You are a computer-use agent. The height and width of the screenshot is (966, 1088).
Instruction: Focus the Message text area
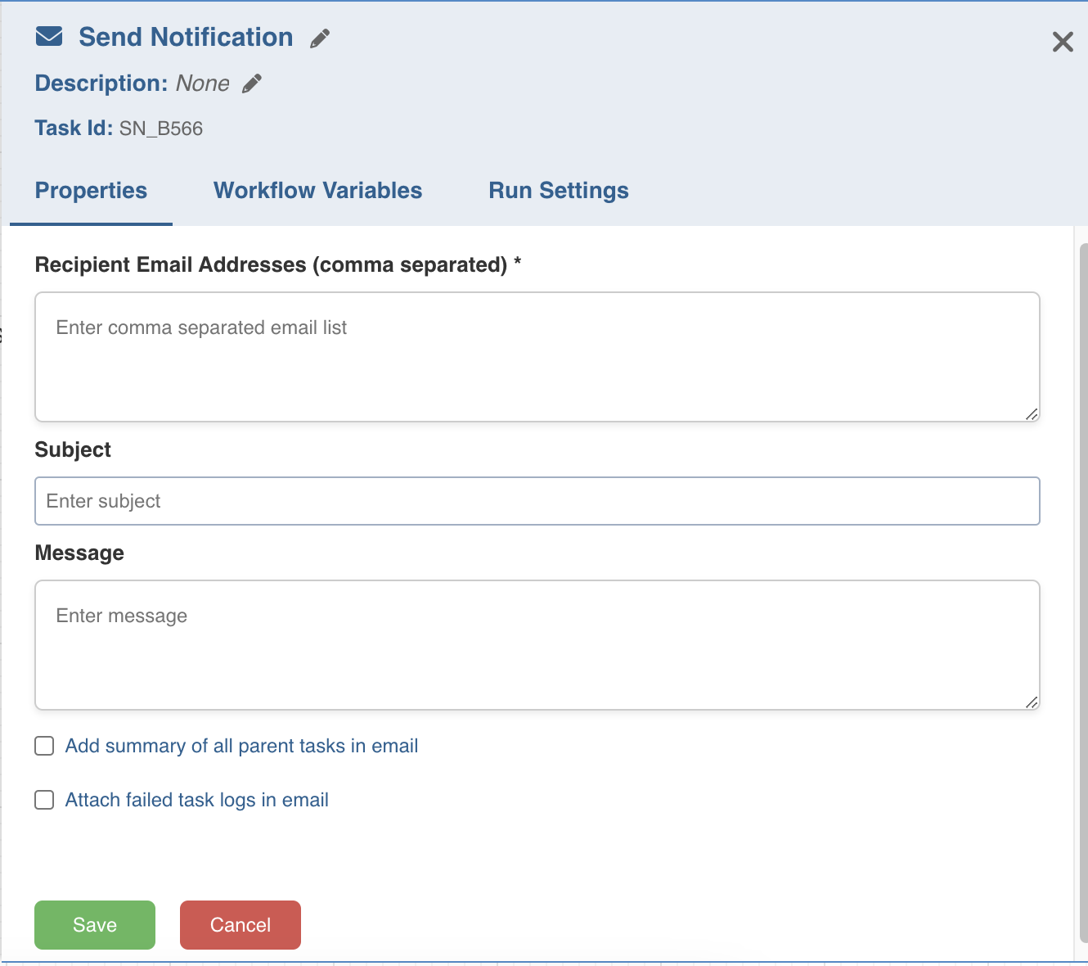click(x=537, y=645)
